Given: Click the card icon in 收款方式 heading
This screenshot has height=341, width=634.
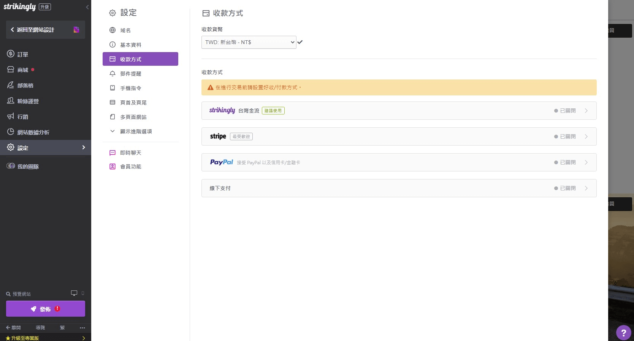Looking at the screenshot, I should (206, 13).
